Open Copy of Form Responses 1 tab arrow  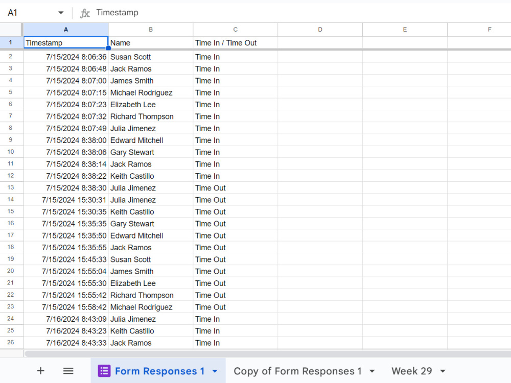point(372,371)
